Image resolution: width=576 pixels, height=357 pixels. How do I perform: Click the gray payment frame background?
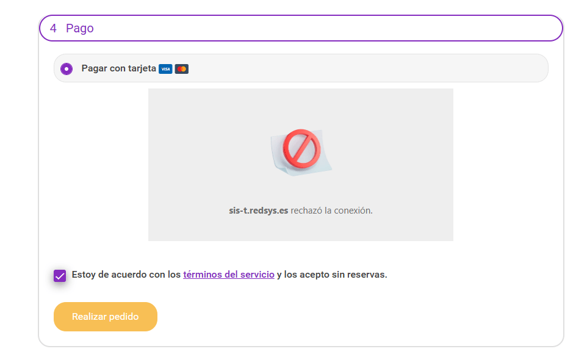click(x=195, y=122)
